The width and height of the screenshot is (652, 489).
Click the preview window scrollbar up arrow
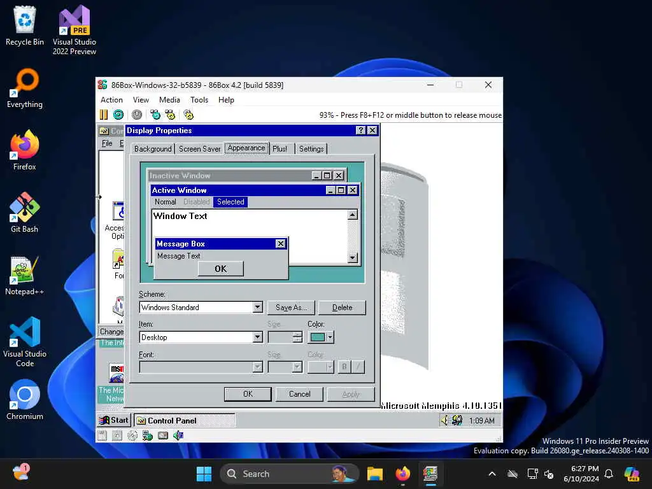click(x=352, y=215)
